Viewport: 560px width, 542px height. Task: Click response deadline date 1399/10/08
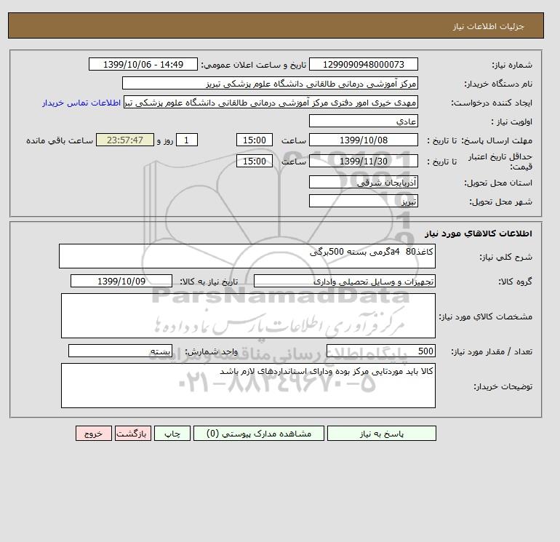363,140
